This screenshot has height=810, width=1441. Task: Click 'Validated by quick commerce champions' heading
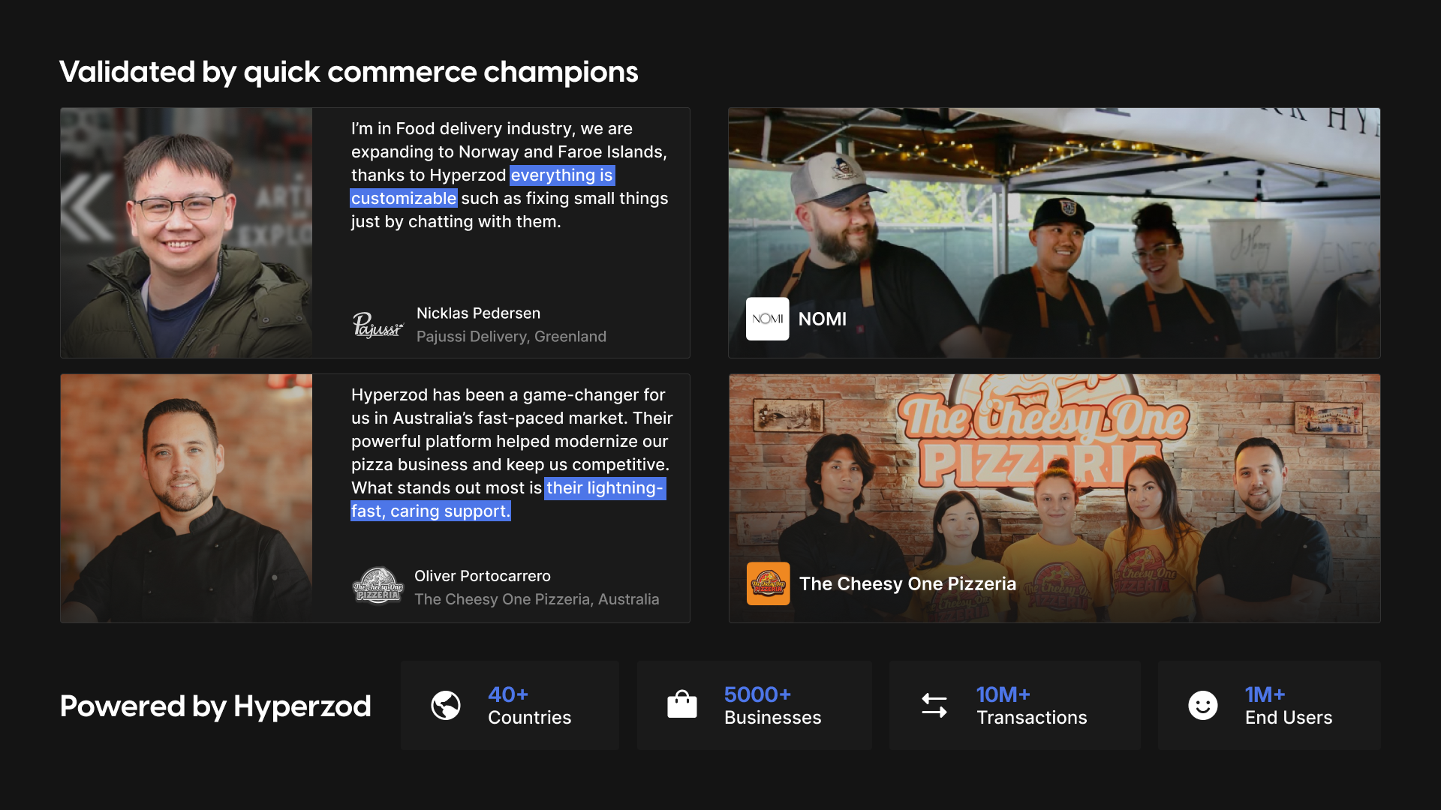(349, 72)
